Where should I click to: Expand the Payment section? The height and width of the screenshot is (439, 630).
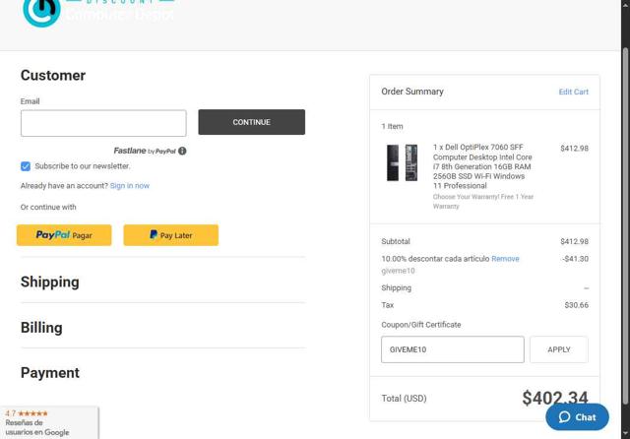click(50, 373)
